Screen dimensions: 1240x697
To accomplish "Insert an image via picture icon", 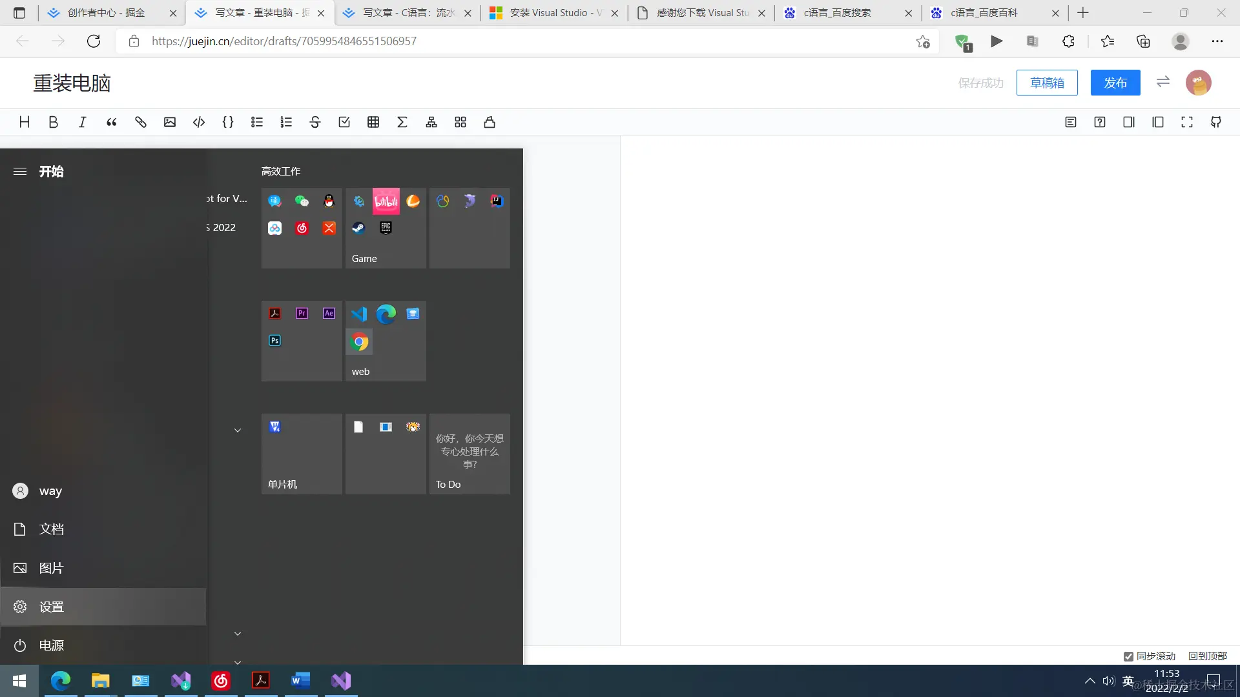I will 169,122.
